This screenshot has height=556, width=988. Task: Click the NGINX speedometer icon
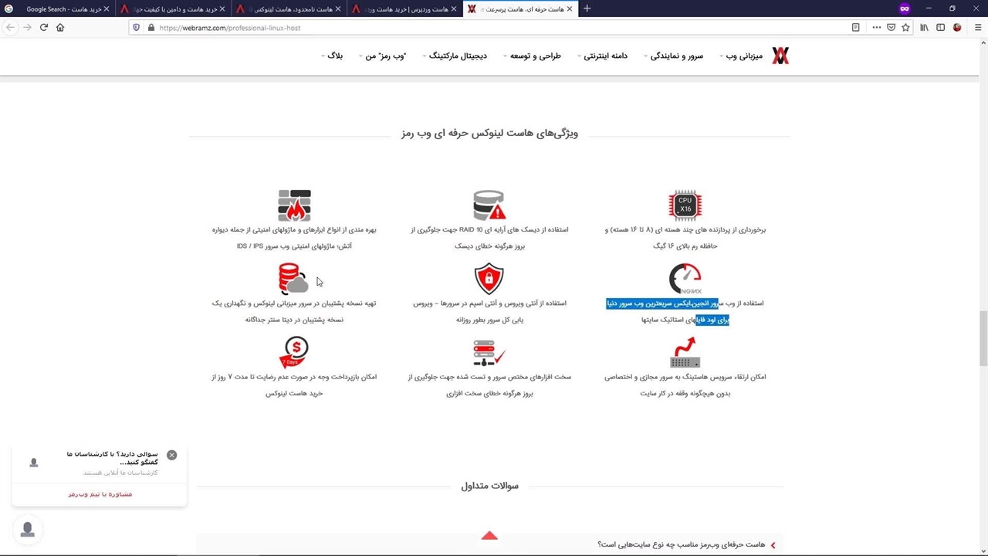[x=685, y=279]
